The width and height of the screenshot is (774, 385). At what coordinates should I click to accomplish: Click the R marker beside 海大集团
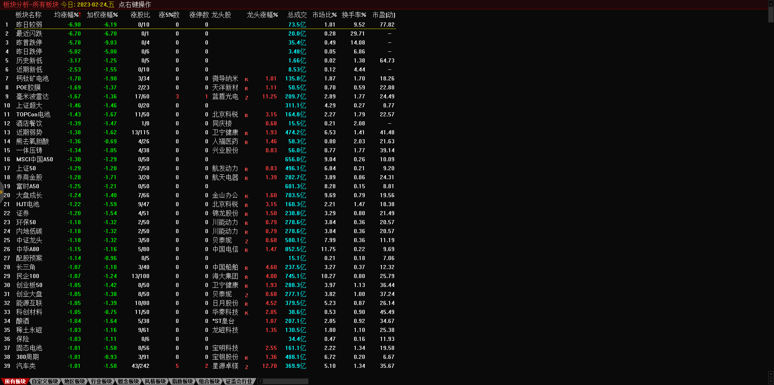pyautogui.click(x=246, y=277)
